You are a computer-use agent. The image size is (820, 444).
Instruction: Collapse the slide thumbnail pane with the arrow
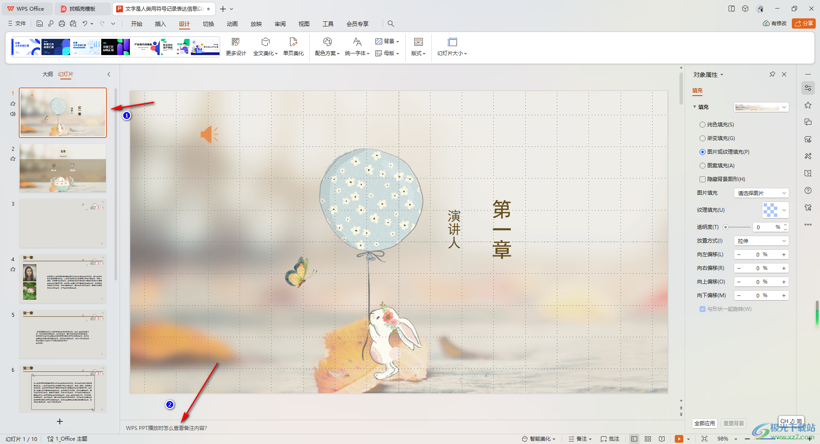[109, 74]
